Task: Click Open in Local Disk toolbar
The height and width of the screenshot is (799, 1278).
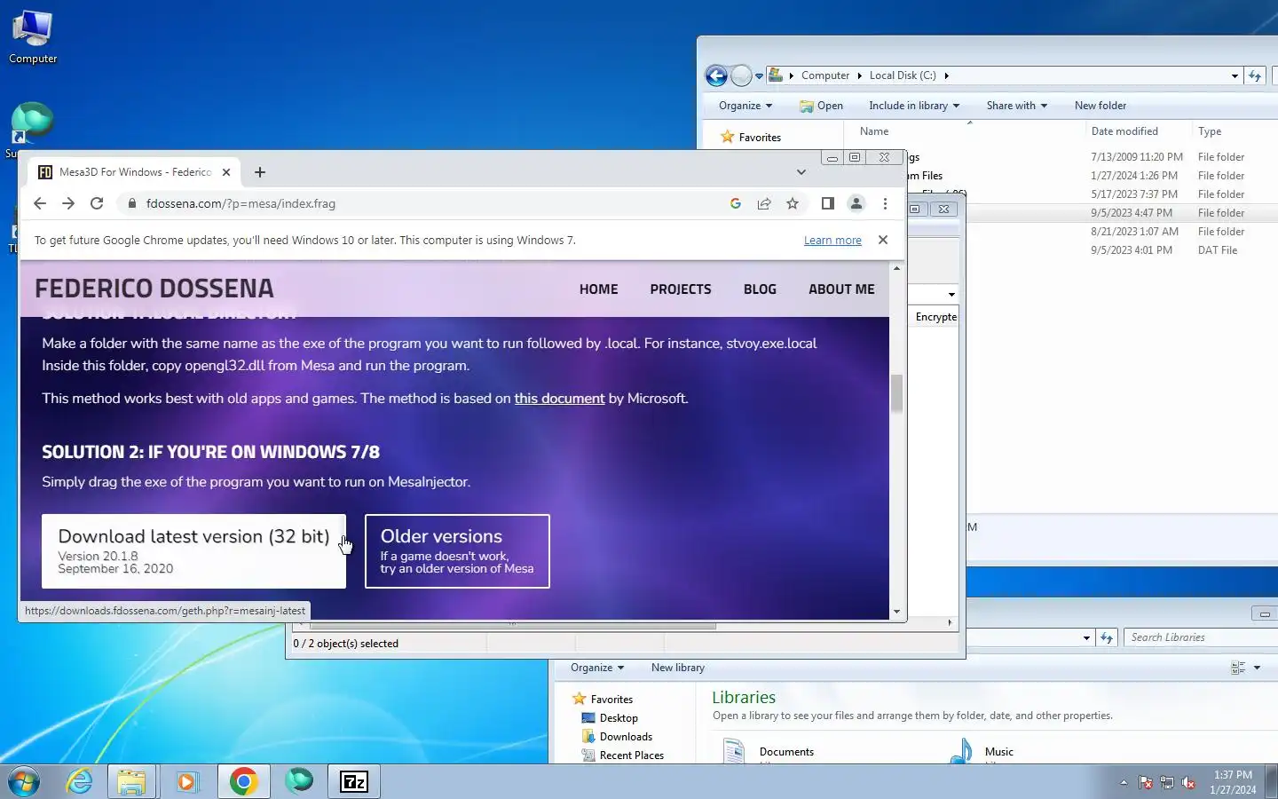Action: pos(821,106)
